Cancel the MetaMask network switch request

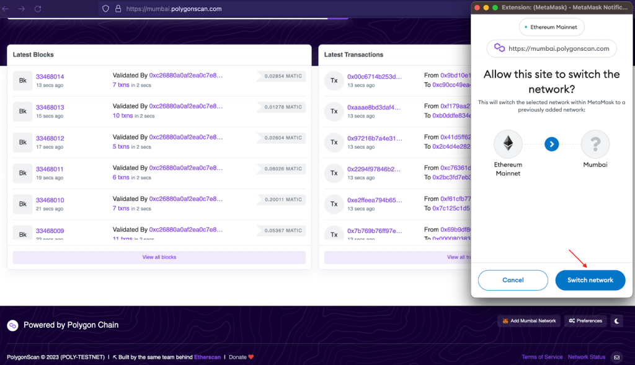pyautogui.click(x=513, y=280)
